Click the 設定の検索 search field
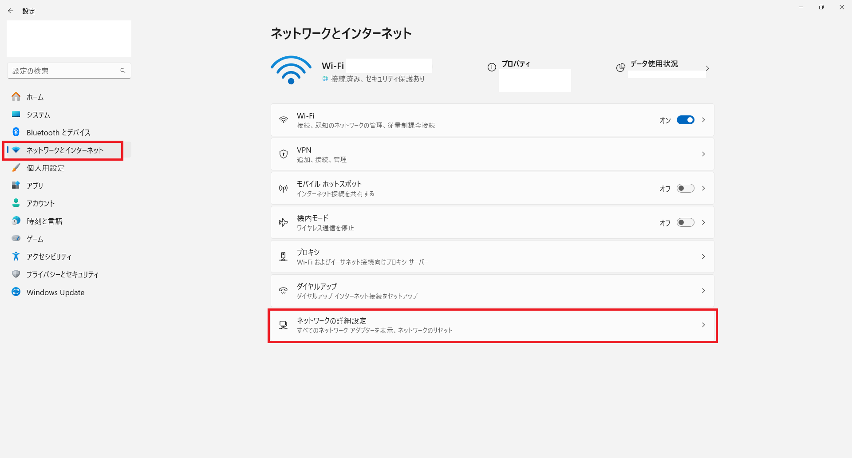This screenshot has width=852, height=458. [x=69, y=71]
